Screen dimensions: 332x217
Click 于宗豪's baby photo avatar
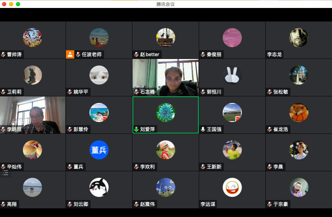(299, 187)
